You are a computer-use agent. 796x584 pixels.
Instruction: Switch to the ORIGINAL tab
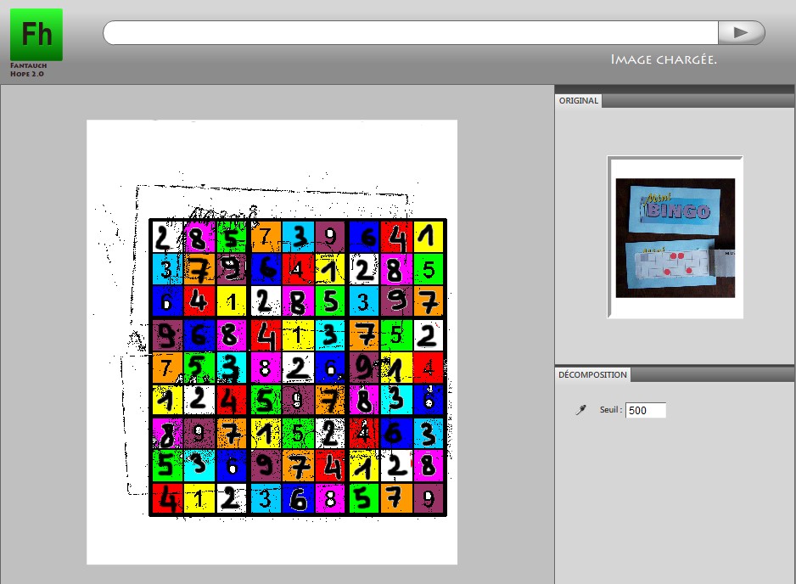579,101
